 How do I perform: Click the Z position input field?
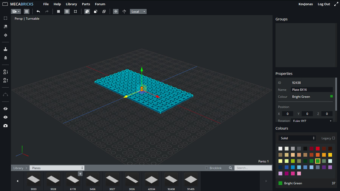[327, 114]
